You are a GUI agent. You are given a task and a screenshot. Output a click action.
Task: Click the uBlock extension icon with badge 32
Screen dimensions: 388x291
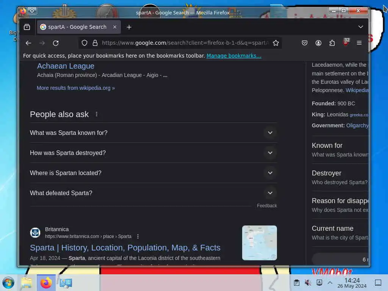346,42
